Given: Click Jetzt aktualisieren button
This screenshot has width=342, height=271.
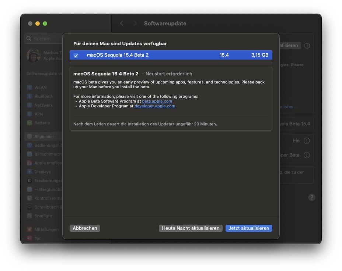Looking at the screenshot, I should pos(249,228).
